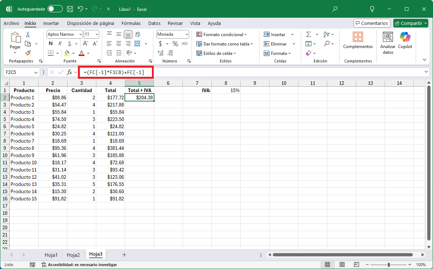Click the Compartir button

pos(411,23)
